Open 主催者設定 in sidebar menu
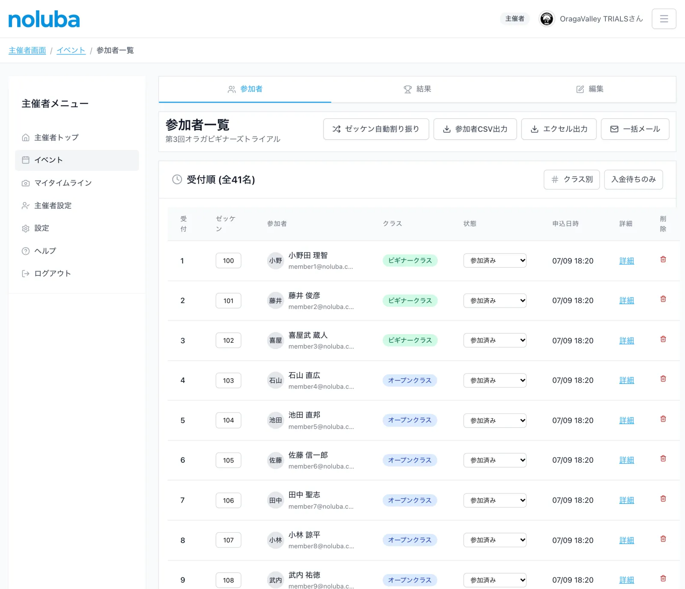The image size is (685, 589). tap(77, 206)
